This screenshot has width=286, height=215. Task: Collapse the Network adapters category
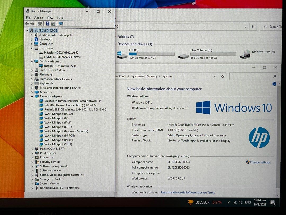32,96
